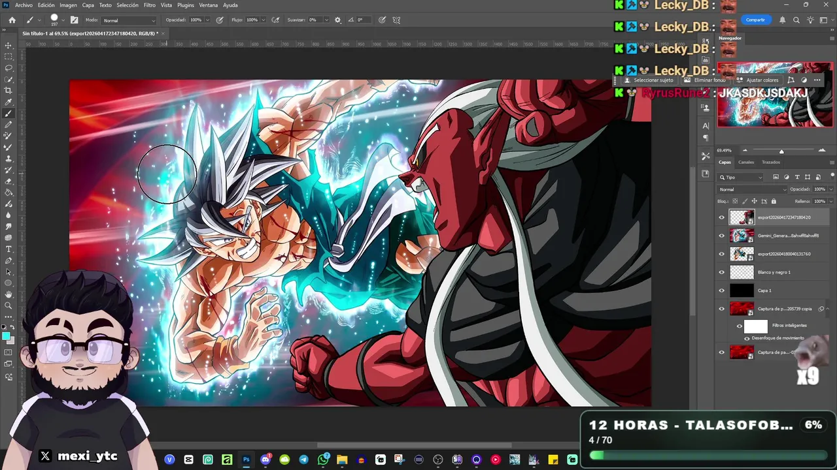Open brush preset picker arrow

(x=63, y=20)
